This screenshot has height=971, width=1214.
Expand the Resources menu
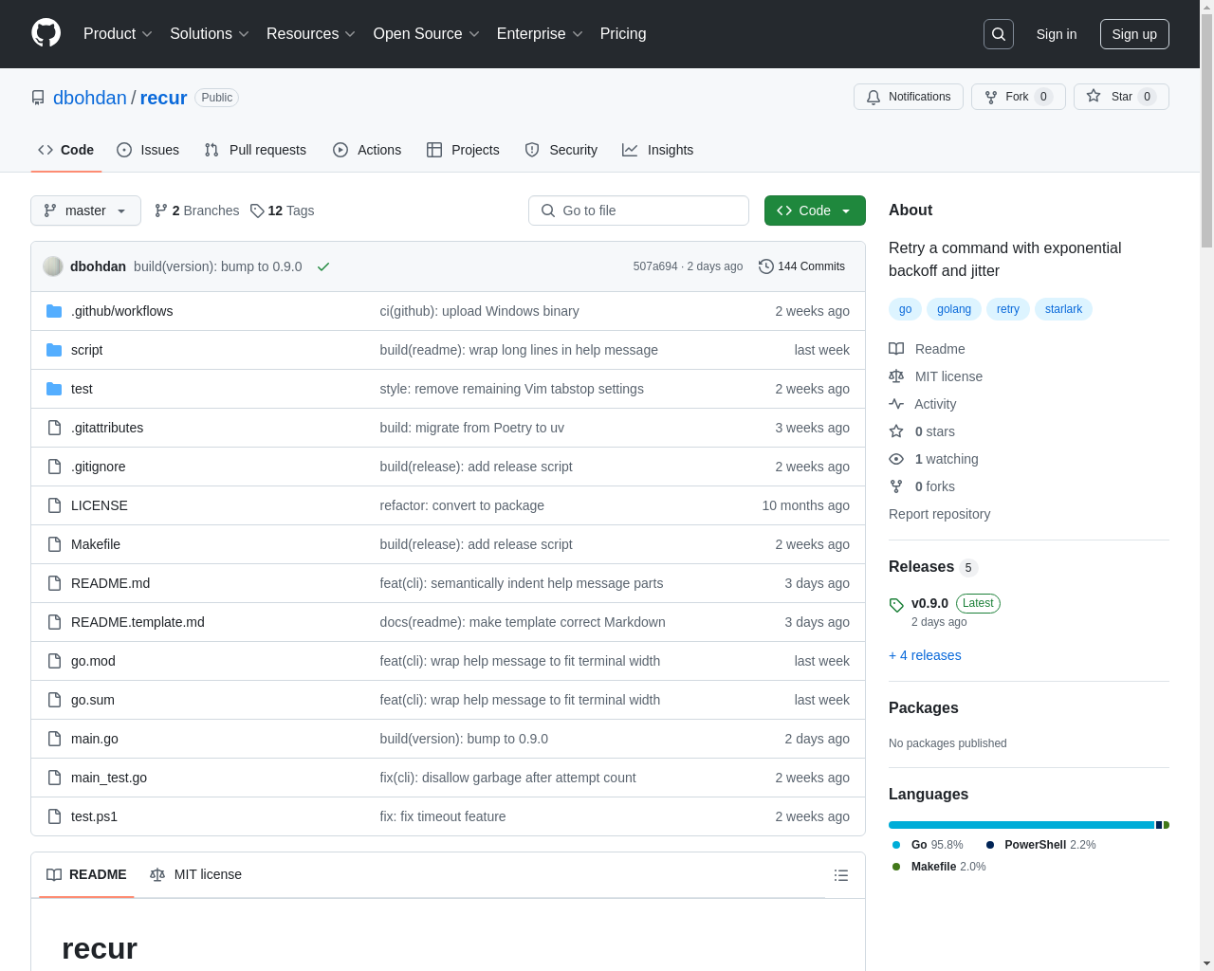point(311,34)
